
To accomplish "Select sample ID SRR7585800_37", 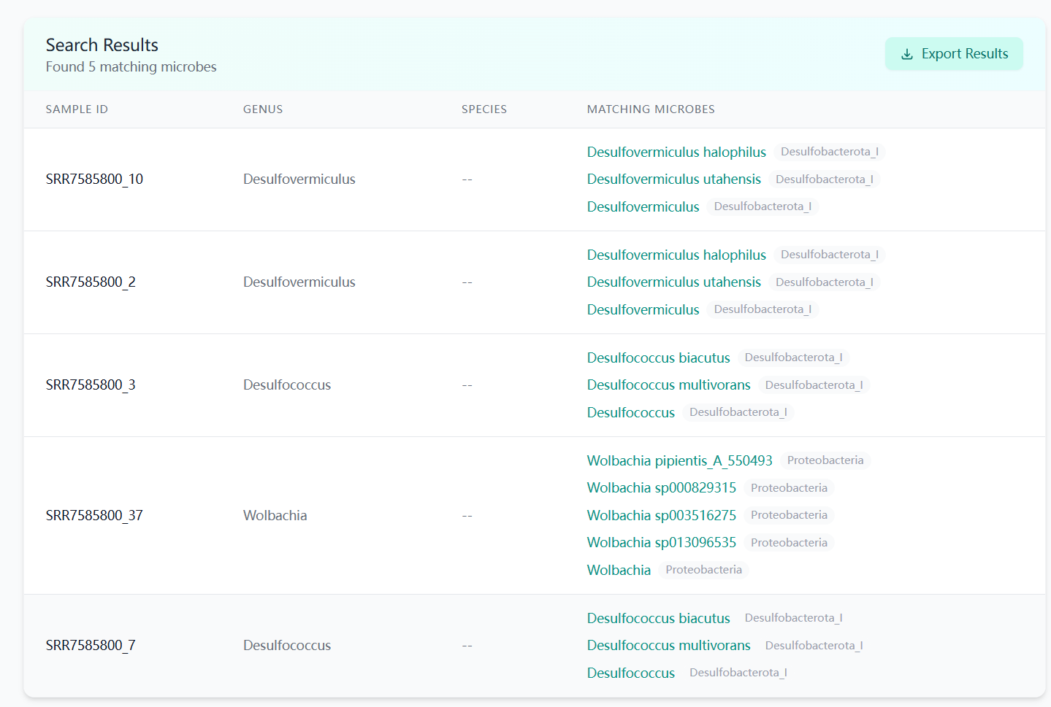I will pos(94,516).
